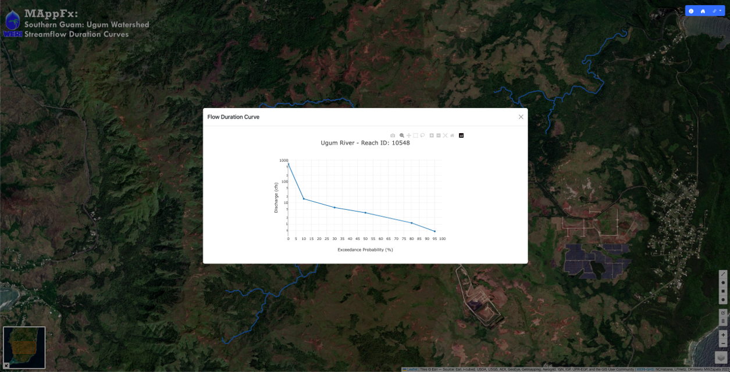Viewport: 730px width, 372px height.
Task: Open the Plotly logo link
Action: point(461,135)
